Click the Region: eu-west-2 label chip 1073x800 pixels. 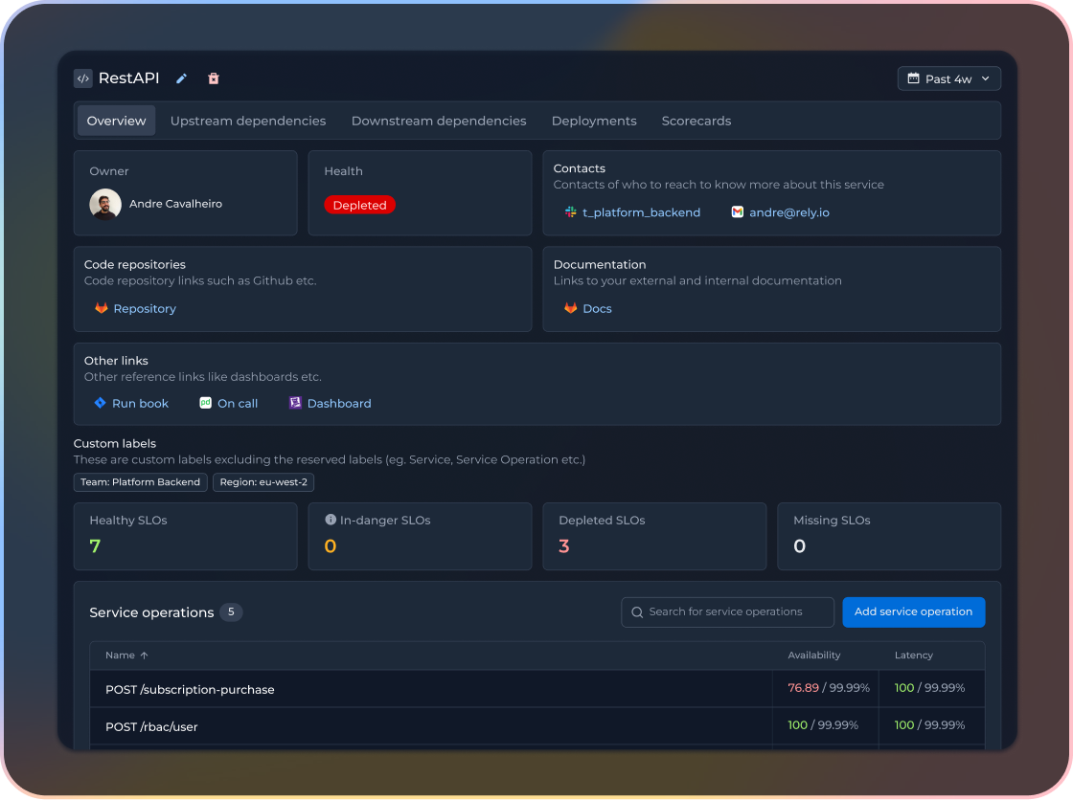(x=263, y=482)
